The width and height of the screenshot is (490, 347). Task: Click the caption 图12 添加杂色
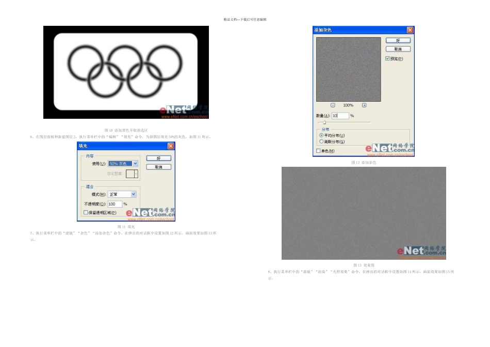point(364,163)
